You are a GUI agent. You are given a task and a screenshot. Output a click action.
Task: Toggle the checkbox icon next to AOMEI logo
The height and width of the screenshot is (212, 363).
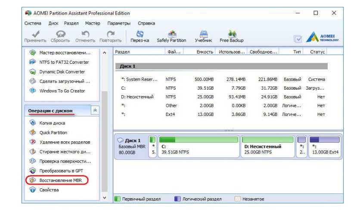click(298, 39)
